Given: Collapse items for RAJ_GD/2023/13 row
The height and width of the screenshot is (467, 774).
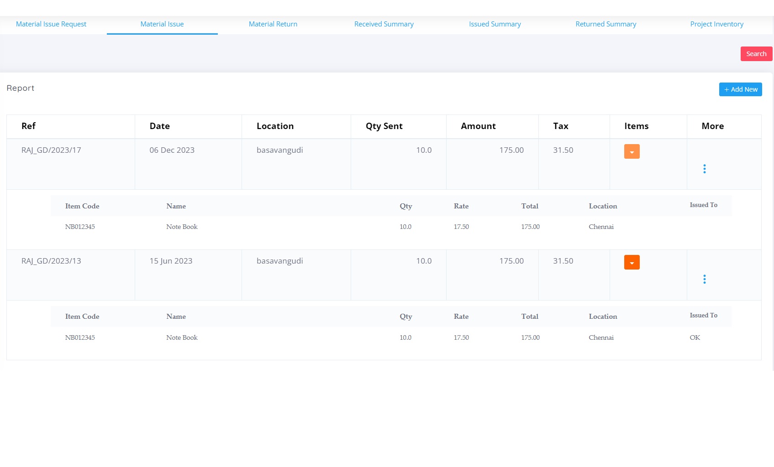Looking at the screenshot, I should (632, 262).
